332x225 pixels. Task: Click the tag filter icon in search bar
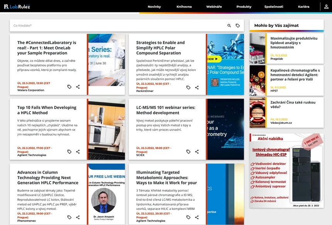pos(238,26)
